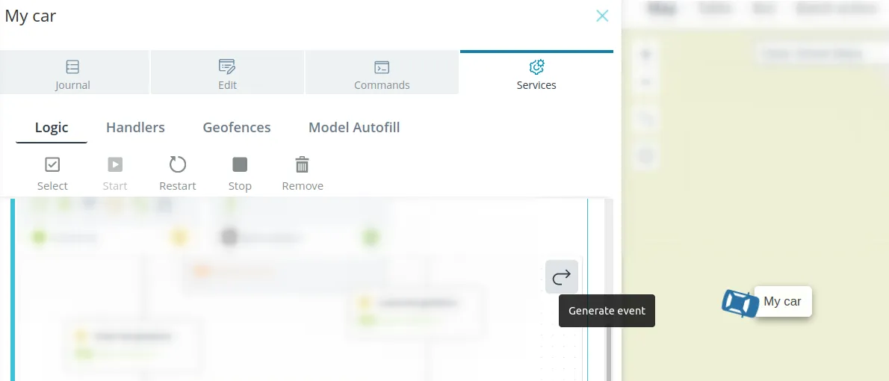The width and height of the screenshot is (889, 381).
Task: Switch to the Edit tab
Action: [x=227, y=72]
